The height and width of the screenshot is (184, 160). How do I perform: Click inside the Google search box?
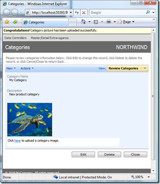[x=117, y=12]
